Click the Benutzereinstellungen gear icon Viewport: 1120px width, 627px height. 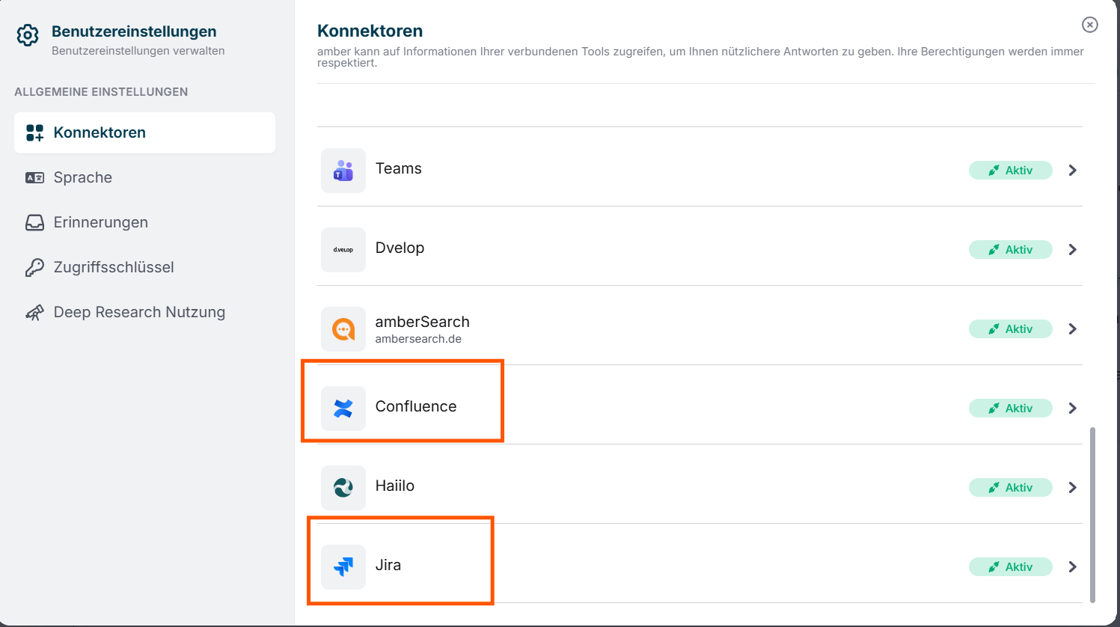point(28,35)
